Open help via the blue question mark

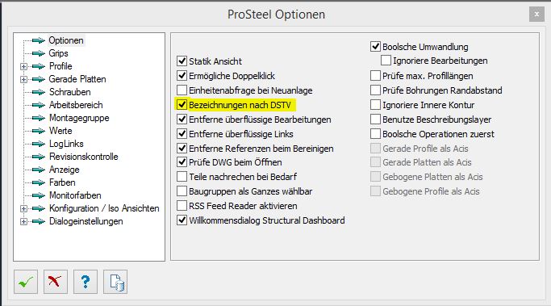pos(86,282)
